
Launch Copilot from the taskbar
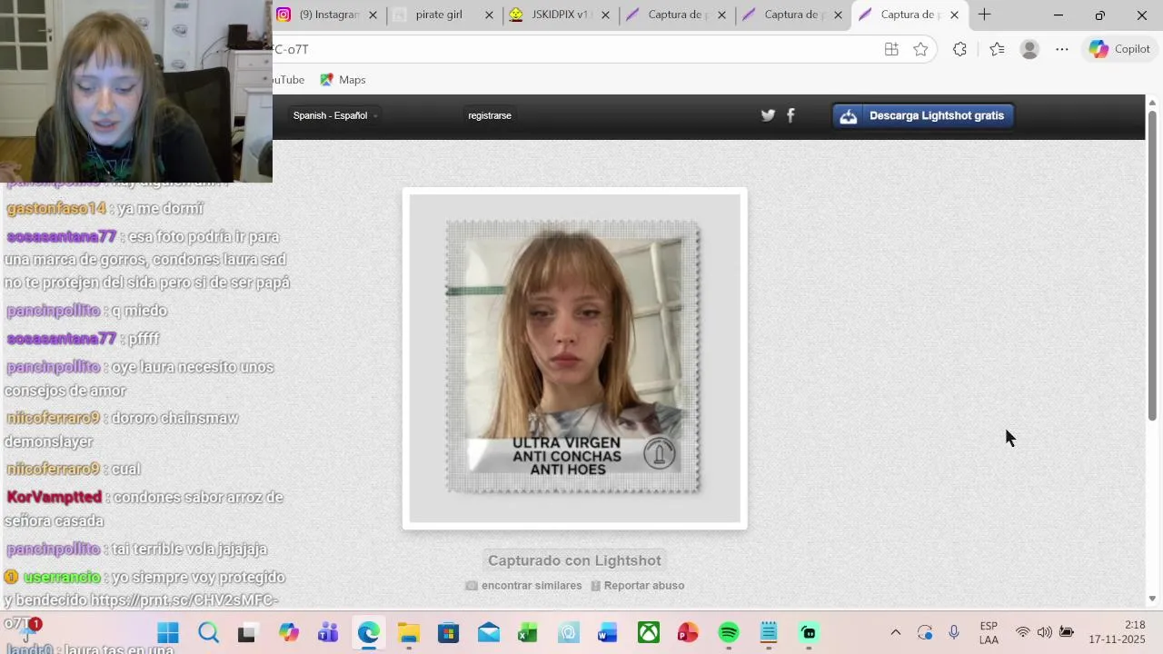[288, 632]
